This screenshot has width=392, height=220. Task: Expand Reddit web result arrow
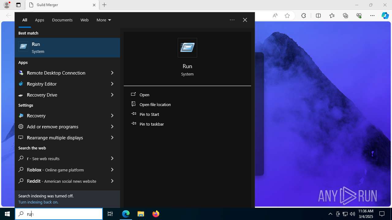click(x=112, y=181)
